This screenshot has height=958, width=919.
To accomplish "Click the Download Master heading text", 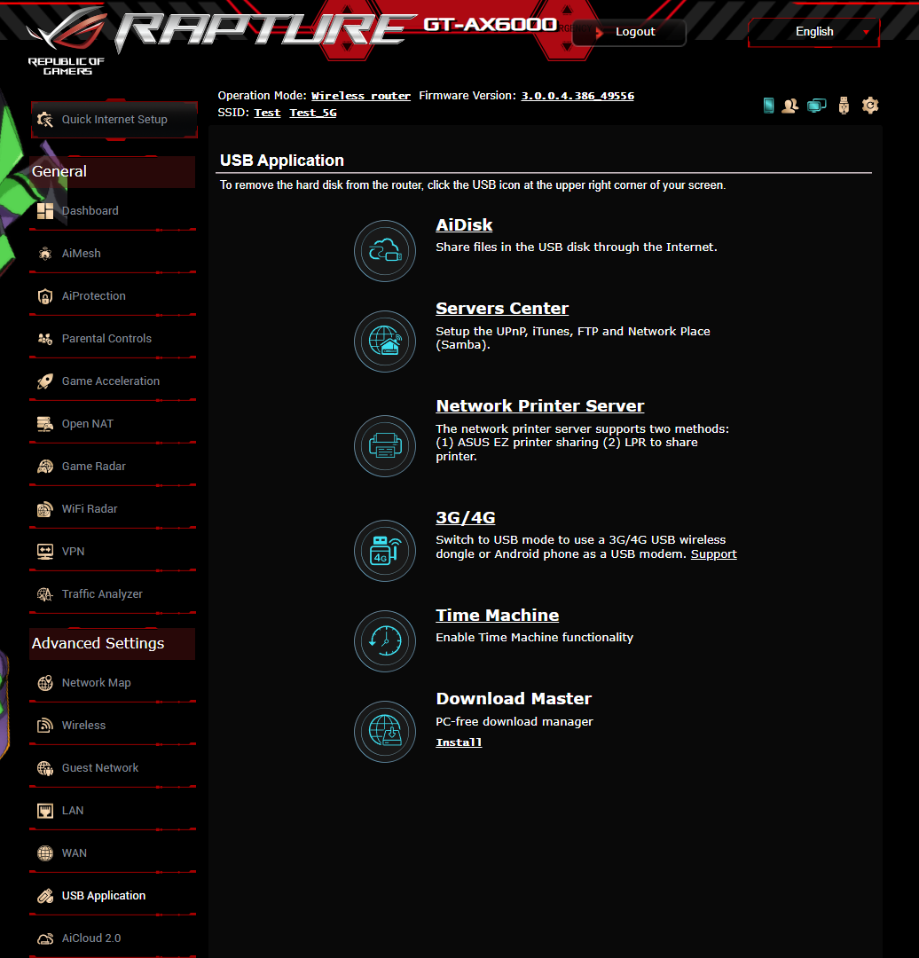I will [x=514, y=699].
